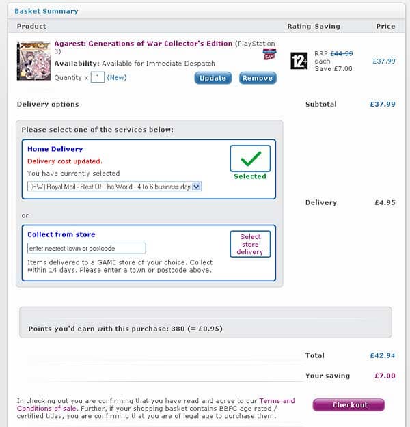Click the Agarest game cover thumbnail

(33, 61)
